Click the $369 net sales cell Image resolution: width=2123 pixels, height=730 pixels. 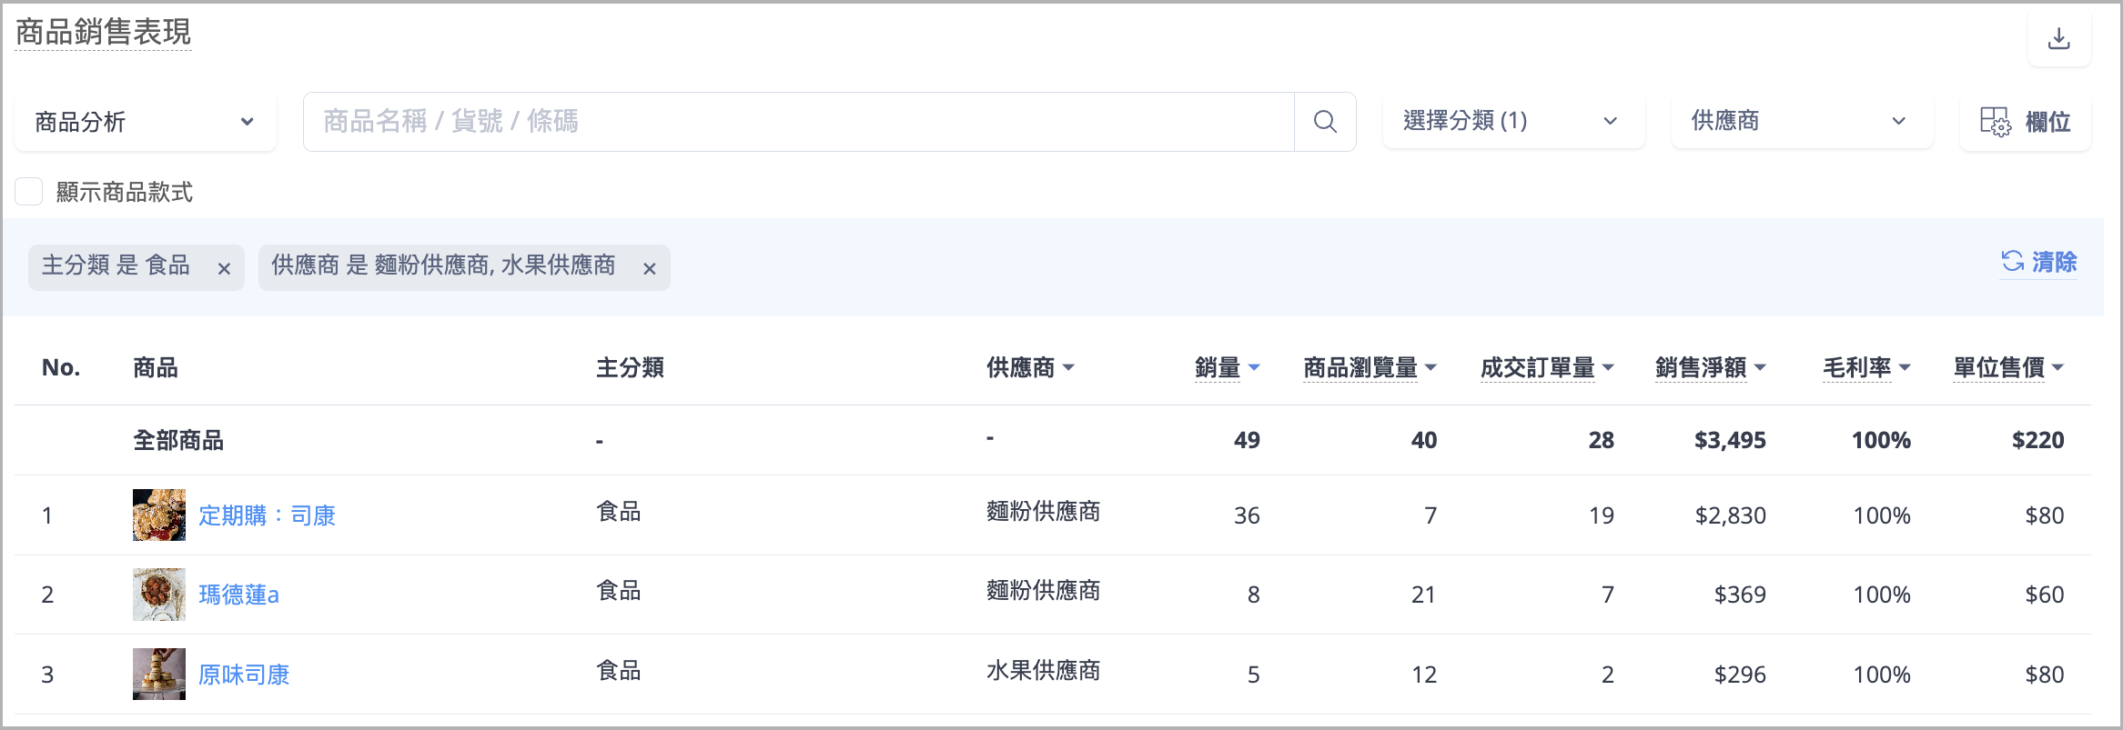pyautogui.click(x=1740, y=595)
